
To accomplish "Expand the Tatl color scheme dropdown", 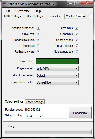I will tap(57, 76).
